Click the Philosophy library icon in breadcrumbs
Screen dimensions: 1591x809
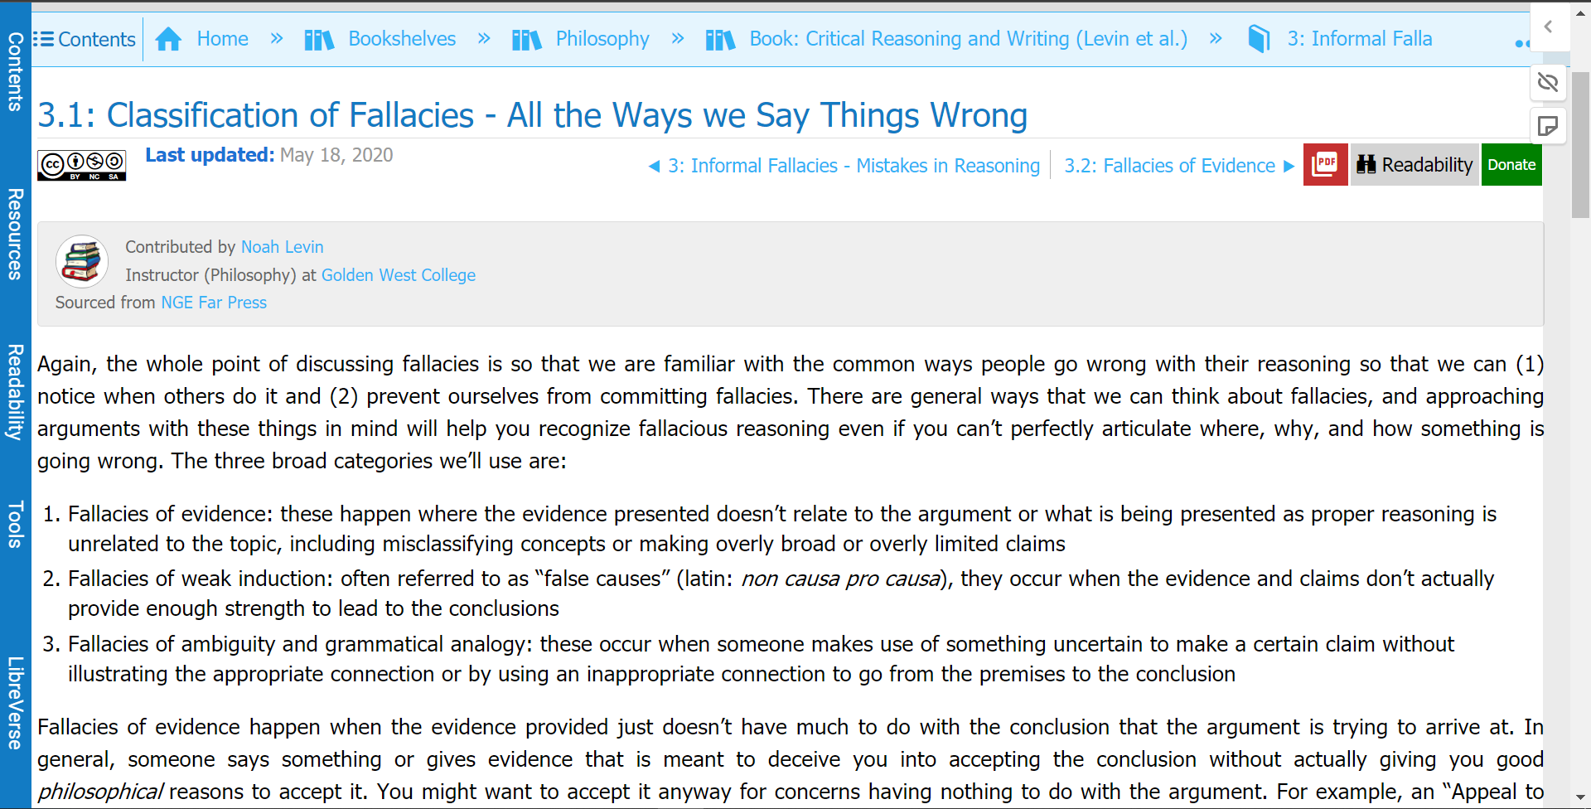526,39
